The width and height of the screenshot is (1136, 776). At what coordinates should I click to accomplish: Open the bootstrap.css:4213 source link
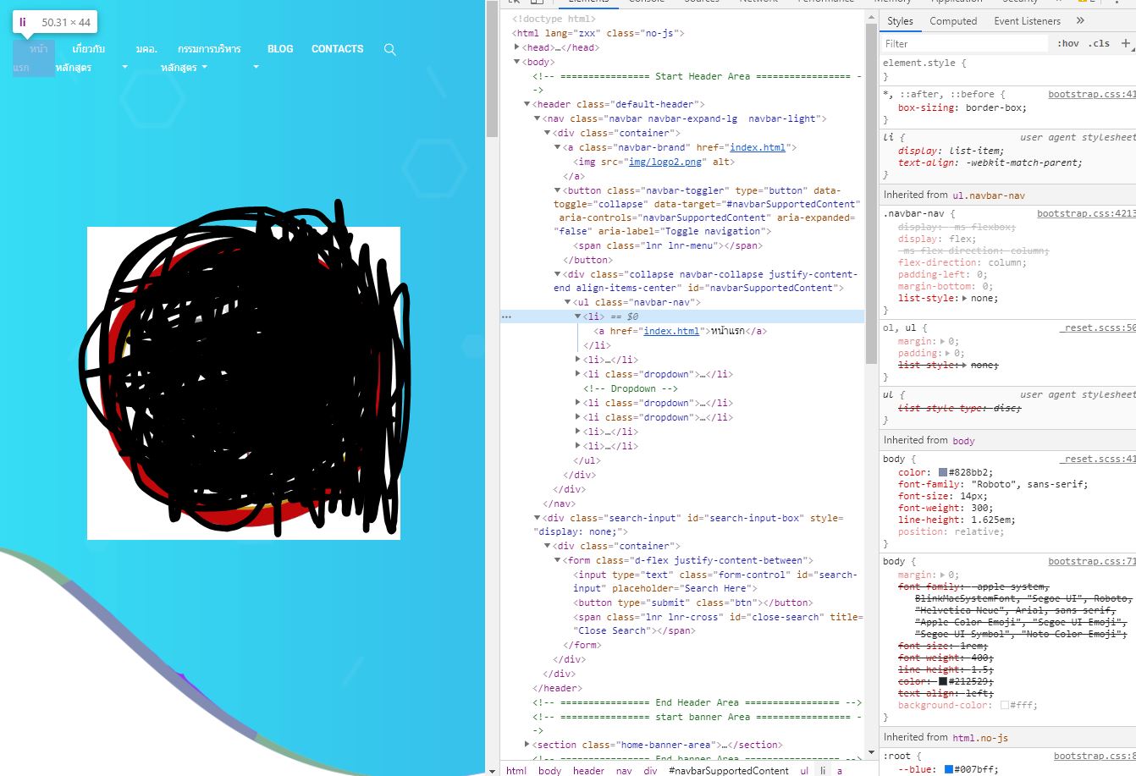[x=1086, y=214]
